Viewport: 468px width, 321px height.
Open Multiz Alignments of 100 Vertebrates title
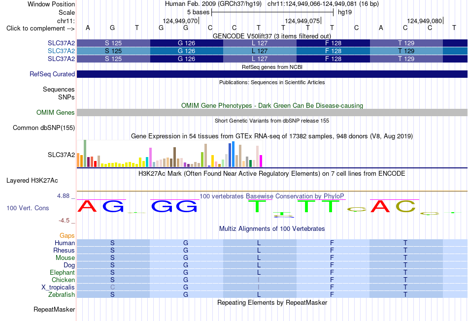click(x=272, y=229)
